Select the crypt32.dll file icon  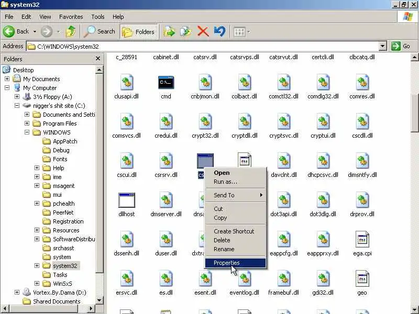point(205,121)
